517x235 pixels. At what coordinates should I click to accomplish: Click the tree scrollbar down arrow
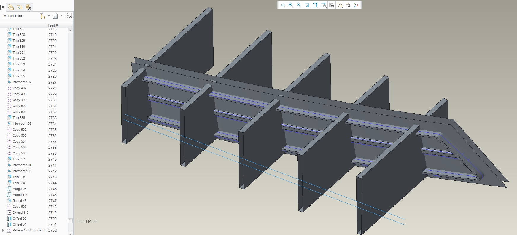click(70, 234)
